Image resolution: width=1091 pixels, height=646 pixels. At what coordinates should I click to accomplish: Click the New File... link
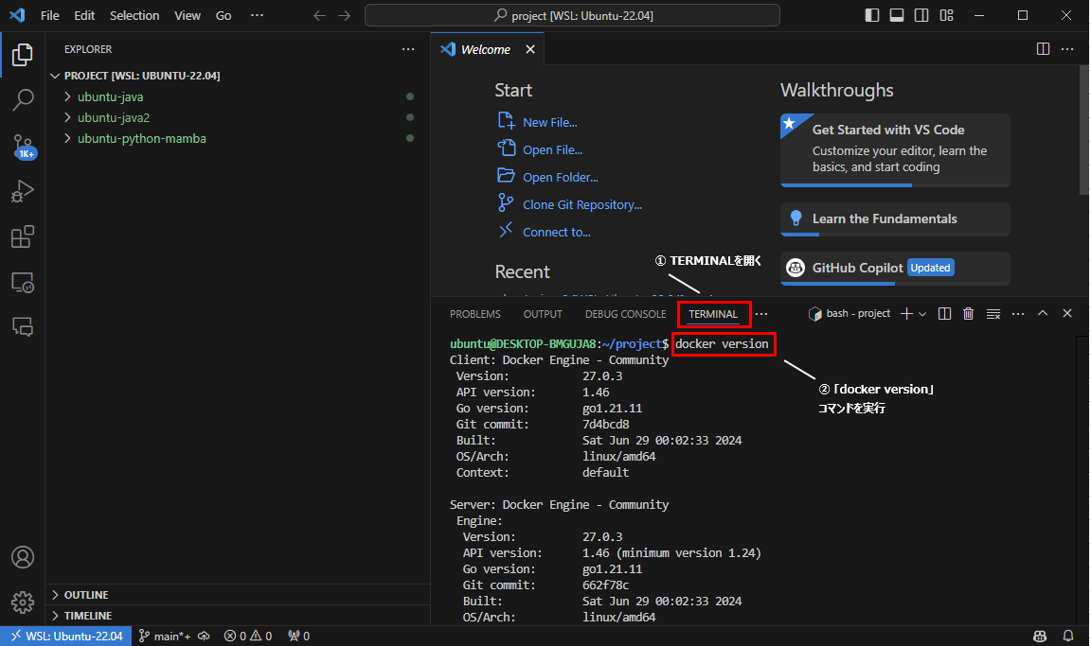[549, 122]
